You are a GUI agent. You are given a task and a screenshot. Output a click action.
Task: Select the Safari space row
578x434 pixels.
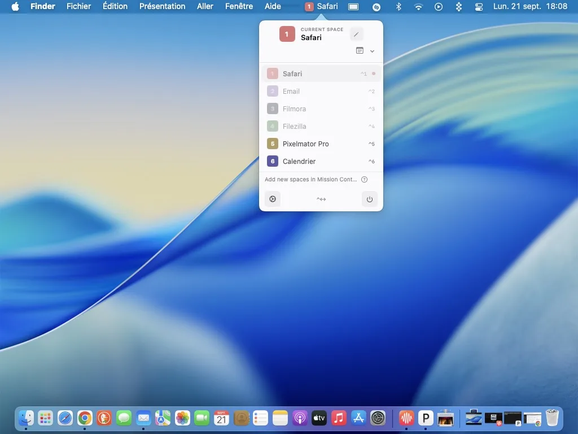click(321, 73)
